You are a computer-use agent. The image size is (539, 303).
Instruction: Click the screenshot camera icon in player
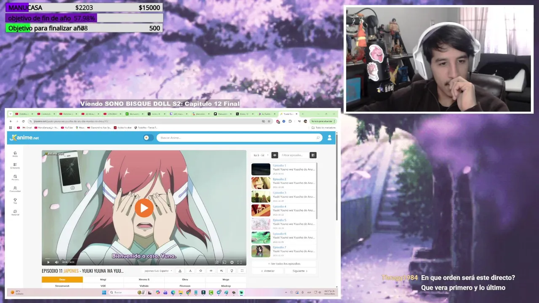coord(217,262)
